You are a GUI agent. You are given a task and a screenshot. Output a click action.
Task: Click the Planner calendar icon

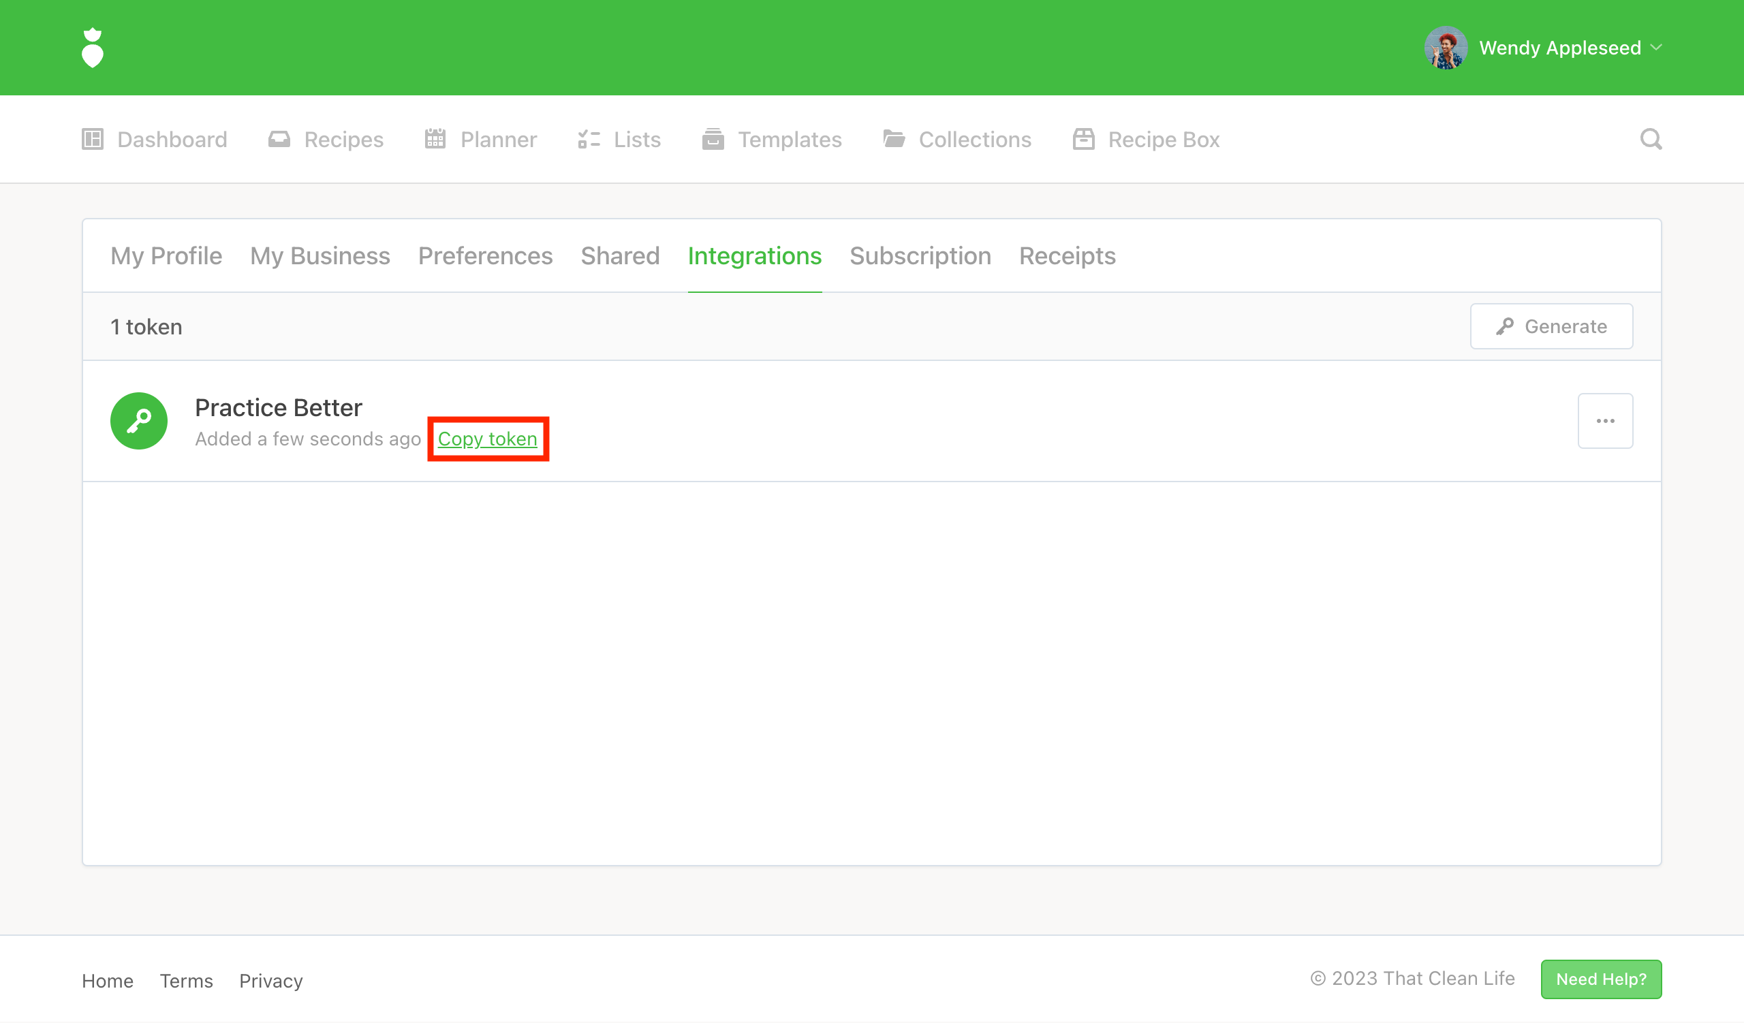(435, 139)
